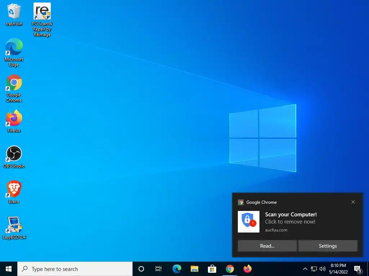
Task: Select the Firefox desktop shortcut
Action: tap(14, 121)
